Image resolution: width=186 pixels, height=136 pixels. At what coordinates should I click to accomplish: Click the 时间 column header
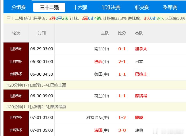42,33
